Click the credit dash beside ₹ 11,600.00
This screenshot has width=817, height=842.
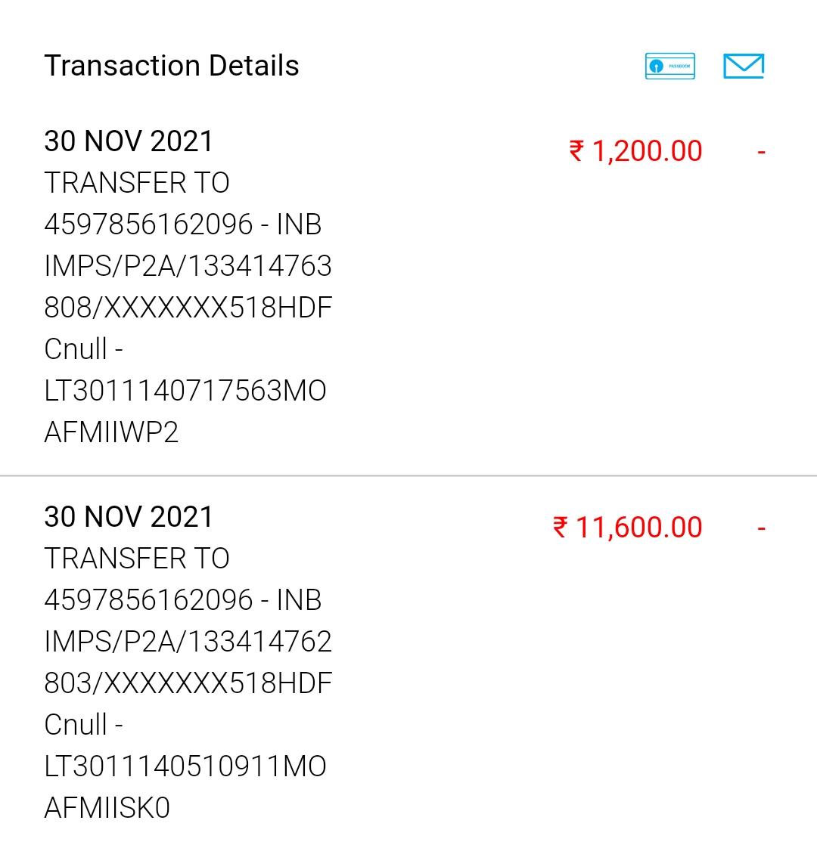tap(761, 528)
